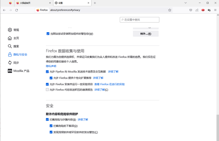Go forward with the forward arrow
The height and width of the screenshot is (141, 219).
tap(10, 10)
